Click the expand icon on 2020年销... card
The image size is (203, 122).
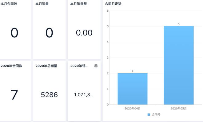coord(96,66)
